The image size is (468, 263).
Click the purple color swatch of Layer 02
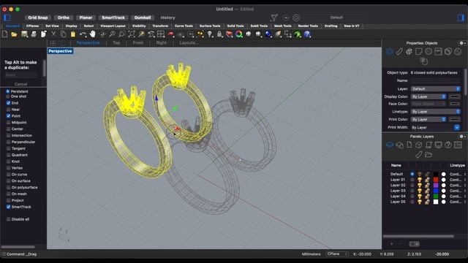[436, 185]
